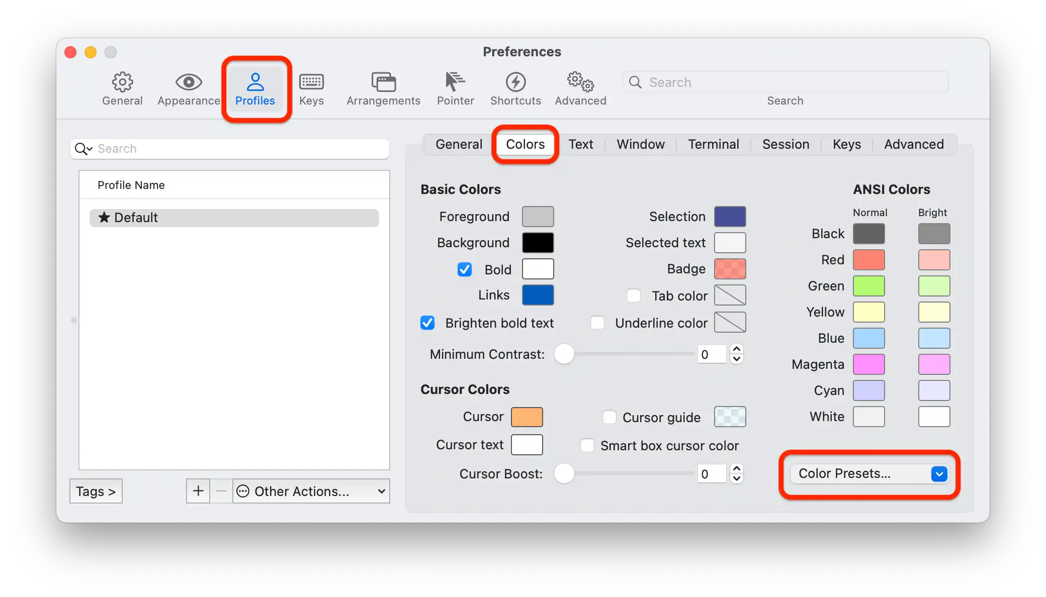Screen dimensions: 1046x597
Task: Switch to the Terminal tab
Action: pyautogui.click(x=713, y=144)
